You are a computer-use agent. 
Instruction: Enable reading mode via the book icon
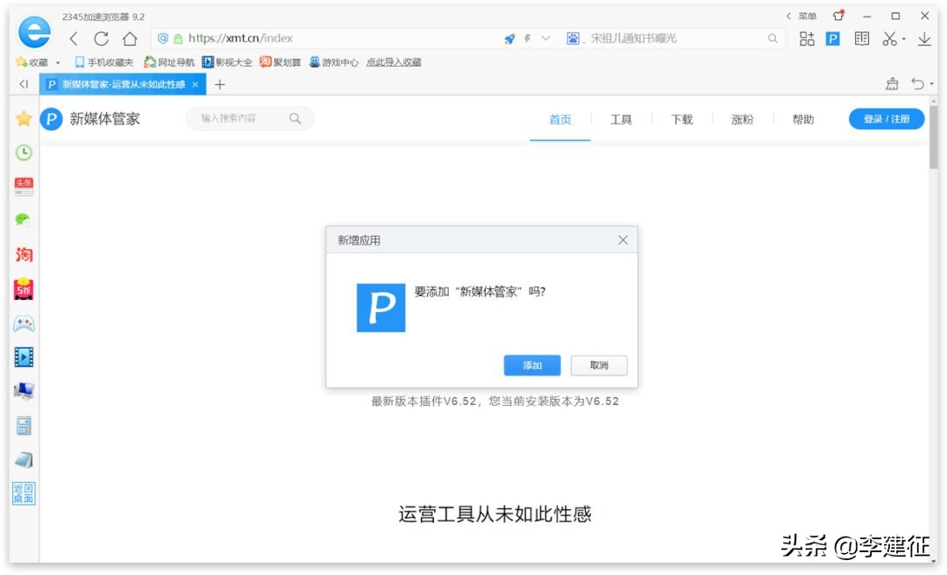[x=861, y=39]
